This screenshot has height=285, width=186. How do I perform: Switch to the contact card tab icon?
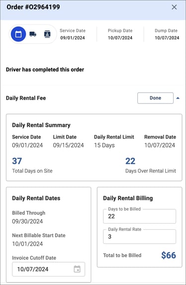tap(47, 34)
